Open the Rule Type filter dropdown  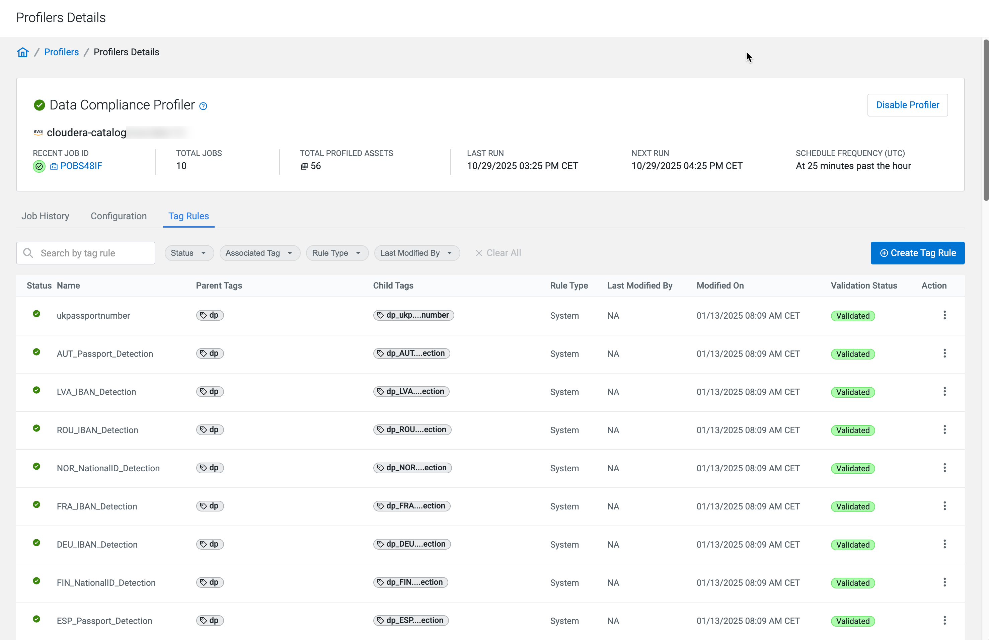pyautogui.click(x=336, y=253)
